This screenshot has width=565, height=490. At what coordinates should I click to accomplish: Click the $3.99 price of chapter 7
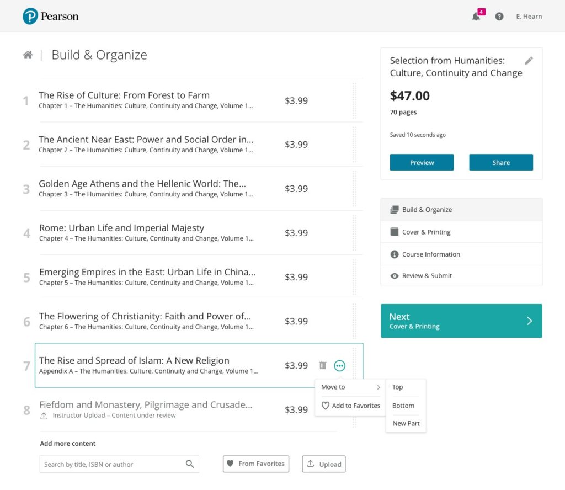296,366
